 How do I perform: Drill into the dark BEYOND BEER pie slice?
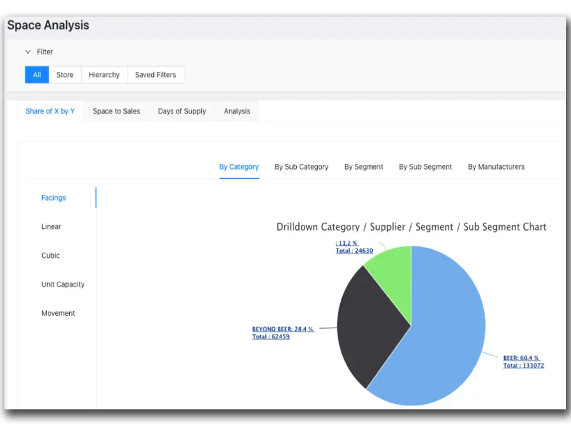click(371, 326)
